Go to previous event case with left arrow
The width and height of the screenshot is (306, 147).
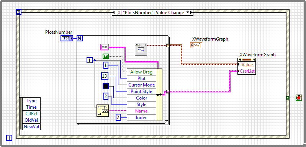point(113,13)
